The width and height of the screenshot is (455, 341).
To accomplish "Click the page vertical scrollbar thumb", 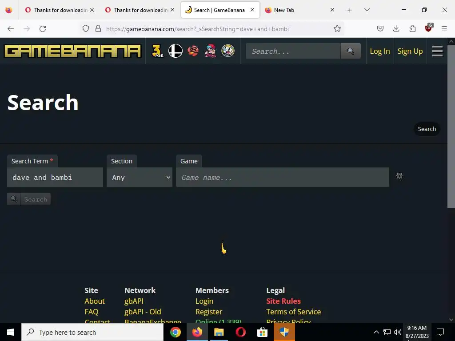I will click(x=451, y=126).
